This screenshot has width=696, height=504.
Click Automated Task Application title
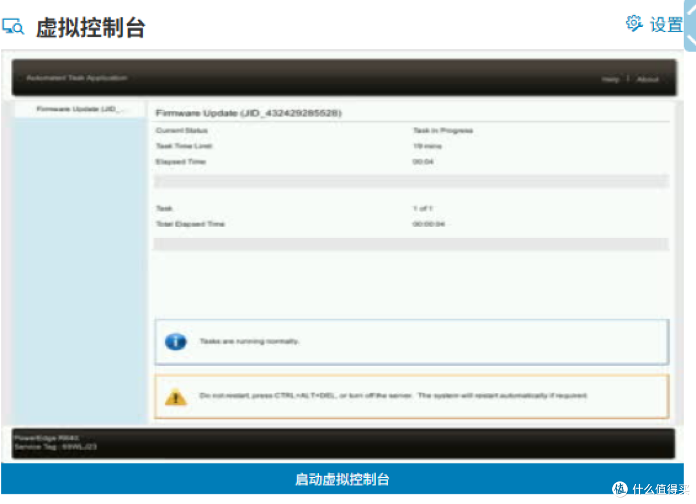(77, 78)
